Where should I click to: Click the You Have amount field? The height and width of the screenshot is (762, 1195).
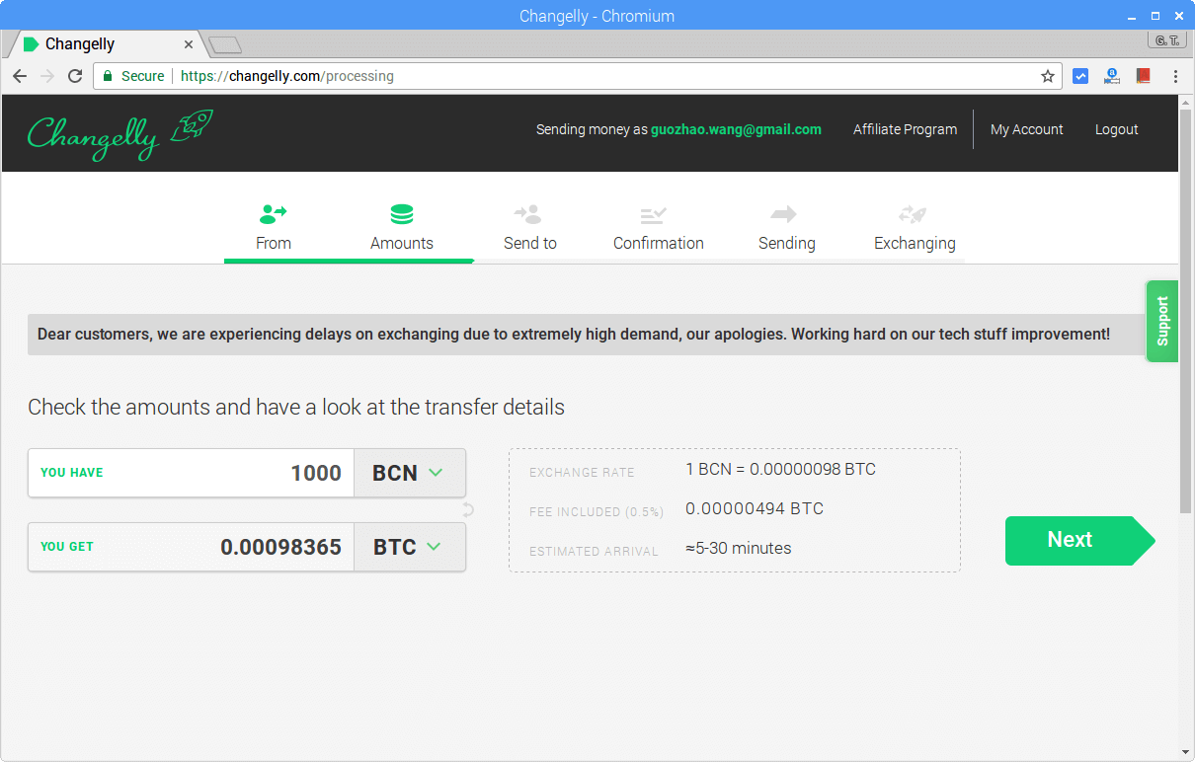[227, 473]
